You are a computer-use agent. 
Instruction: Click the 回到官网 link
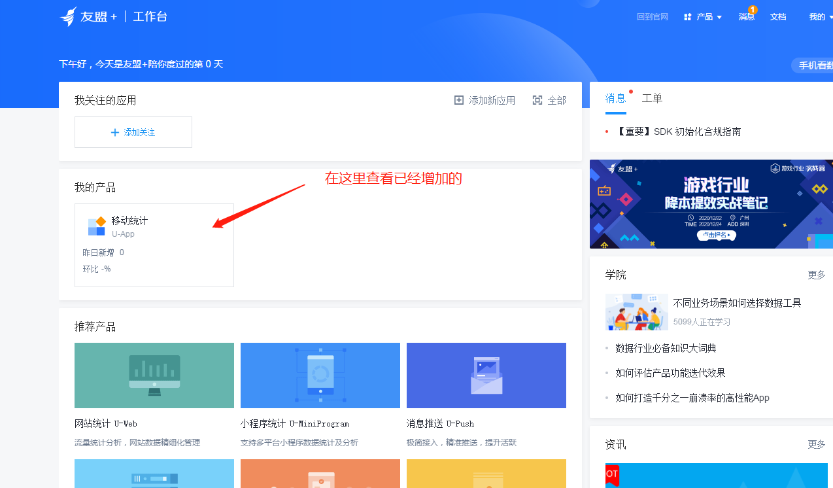coord(653,17)
